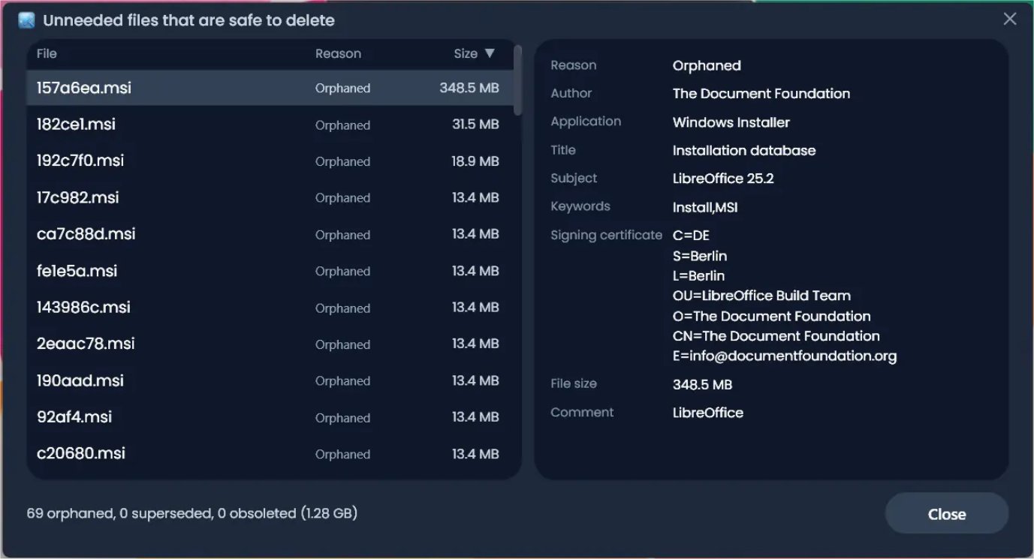This screenshot has width=1034, height=559.
Task: Sort by the Reason column header
Action: coord(338,54)
